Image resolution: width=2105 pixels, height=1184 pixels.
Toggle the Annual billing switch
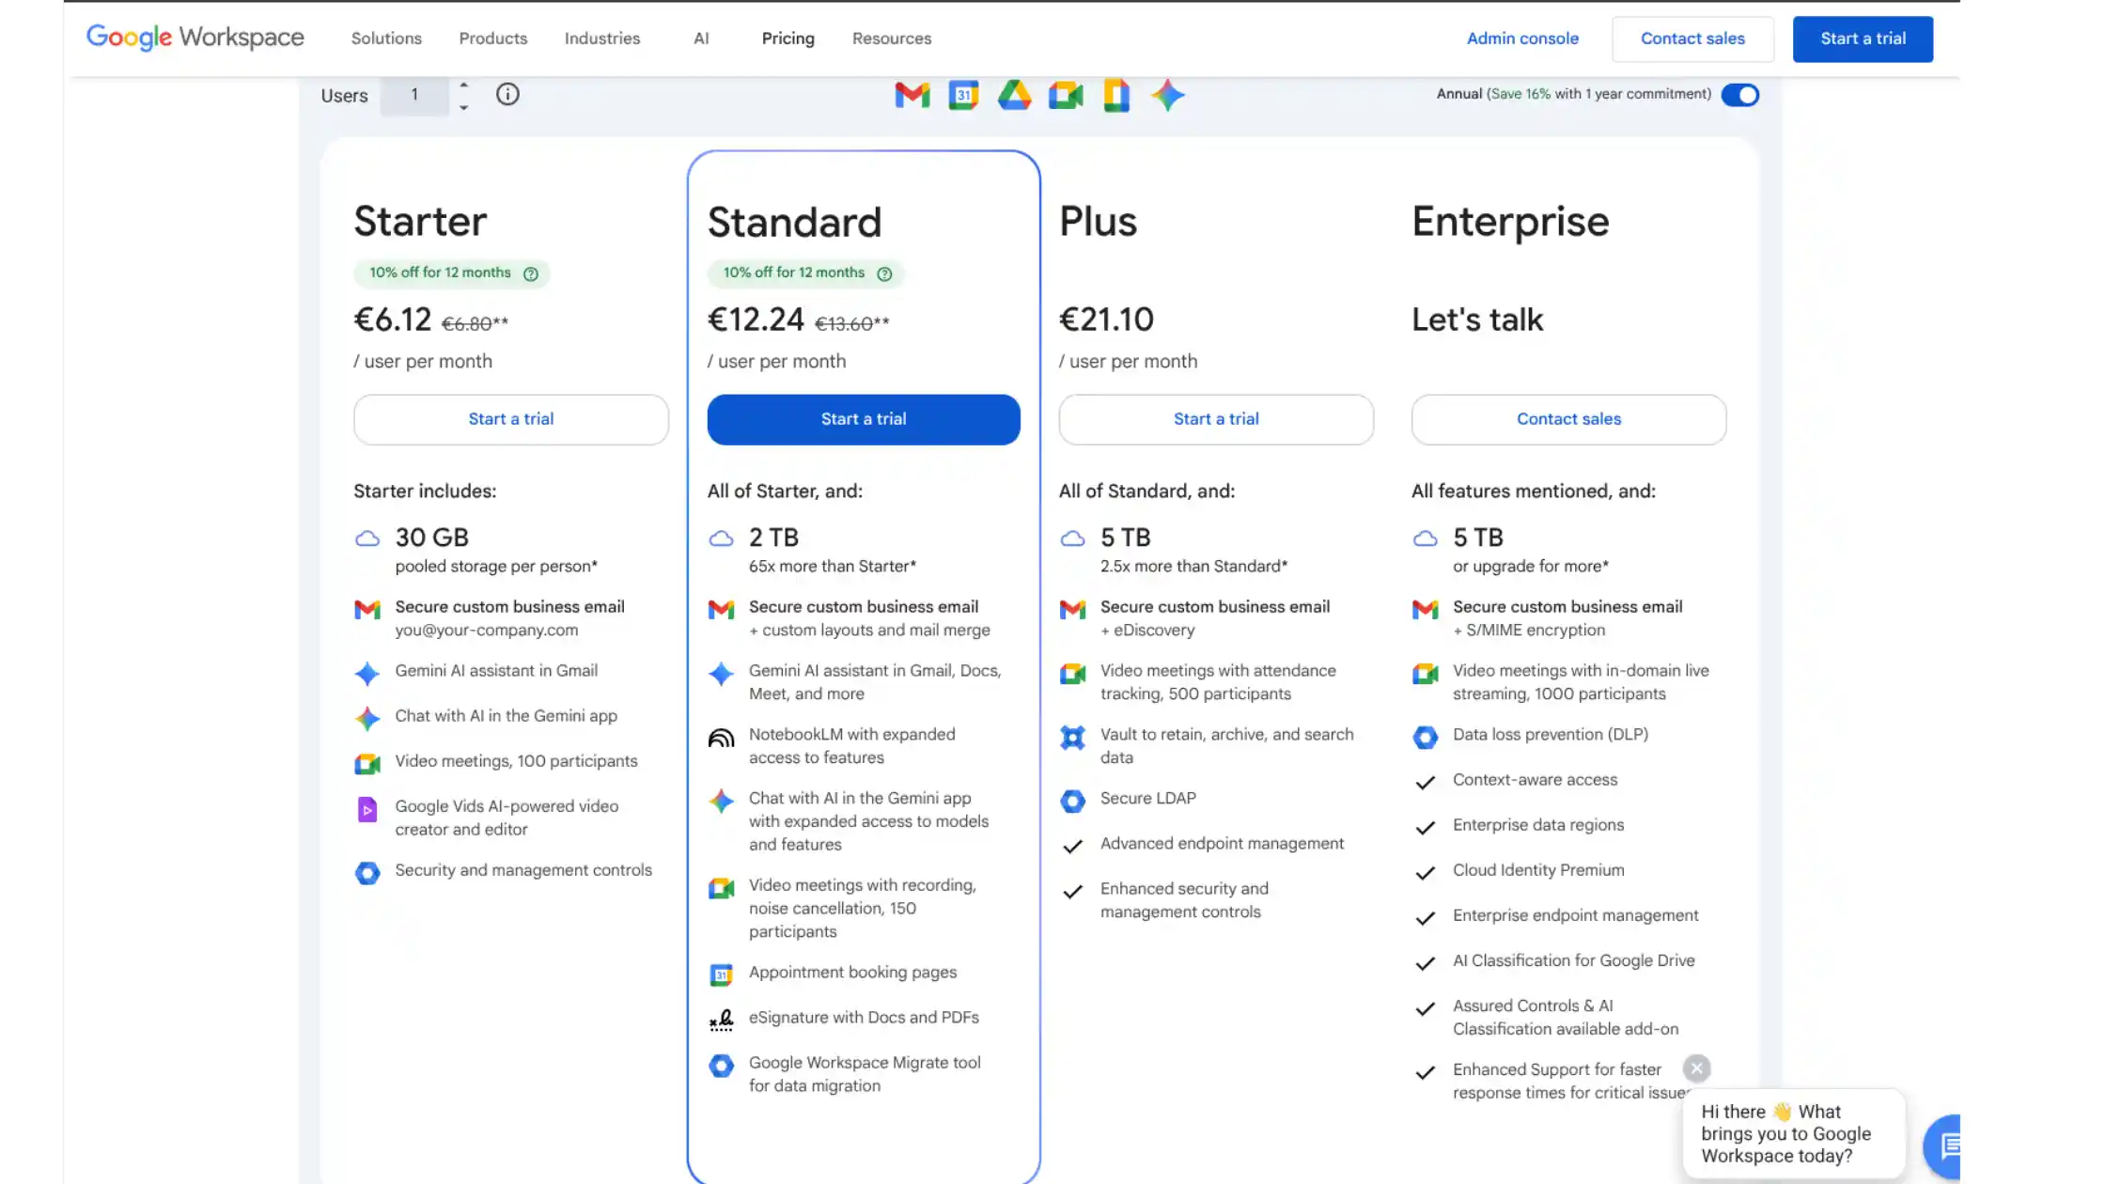coord(1739,95)
